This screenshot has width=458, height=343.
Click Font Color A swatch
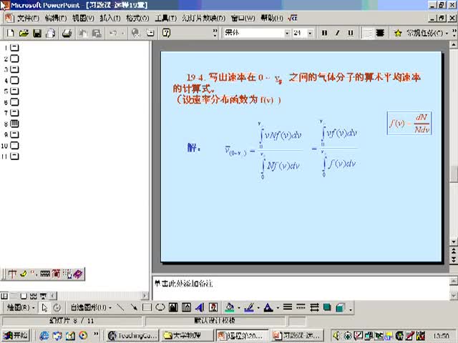(x=268, y=307)
